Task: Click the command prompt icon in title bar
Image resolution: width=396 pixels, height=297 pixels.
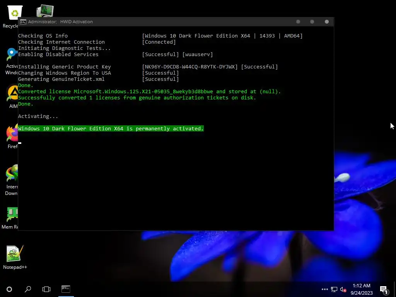Action: click(x=23, y=22)
